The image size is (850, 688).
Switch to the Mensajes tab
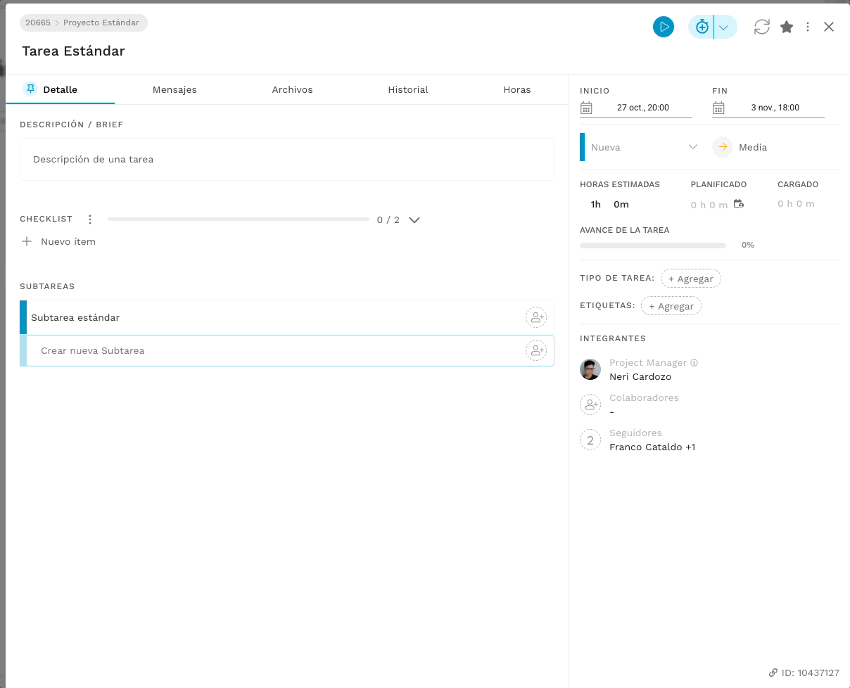click(175, 89)
